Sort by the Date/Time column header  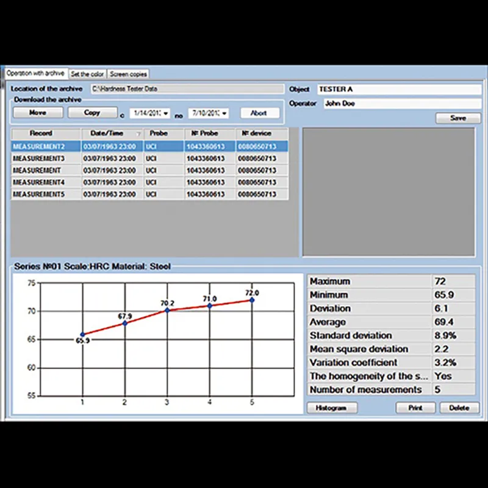[x=112, y=134]
